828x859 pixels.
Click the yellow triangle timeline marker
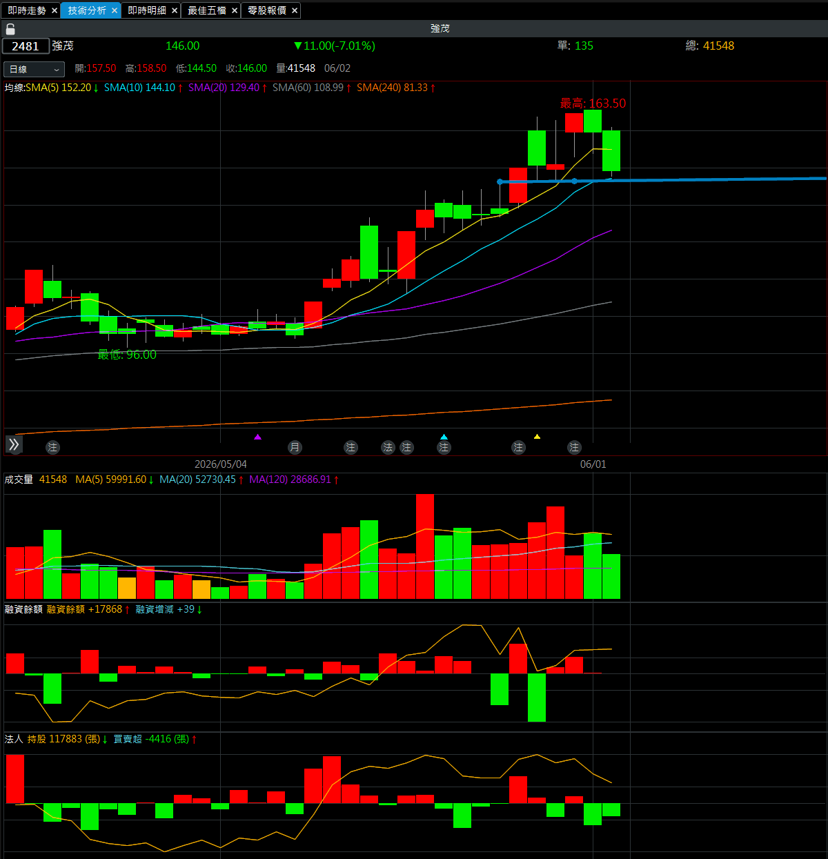click(x=537, y=437)
